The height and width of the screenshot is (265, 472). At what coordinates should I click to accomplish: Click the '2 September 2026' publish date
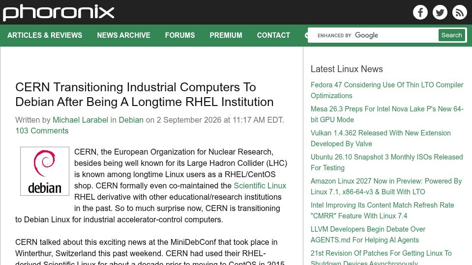pyautogui.click(x=189, y=120)
